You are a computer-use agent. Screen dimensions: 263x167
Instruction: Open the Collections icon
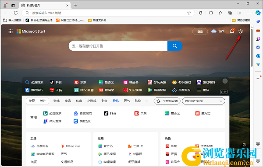[x=230, y=13]
